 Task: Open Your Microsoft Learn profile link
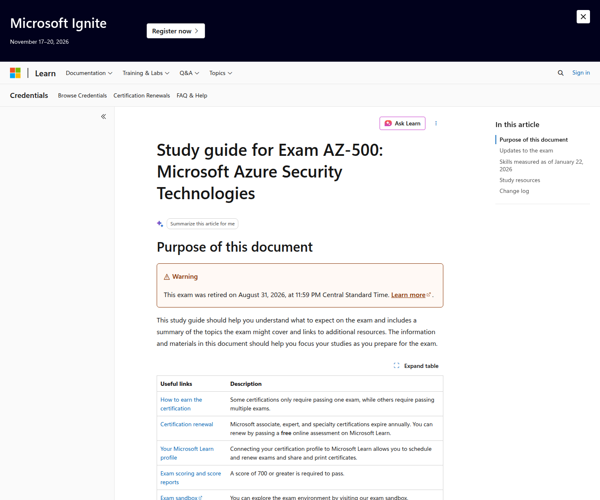[187, 453]
